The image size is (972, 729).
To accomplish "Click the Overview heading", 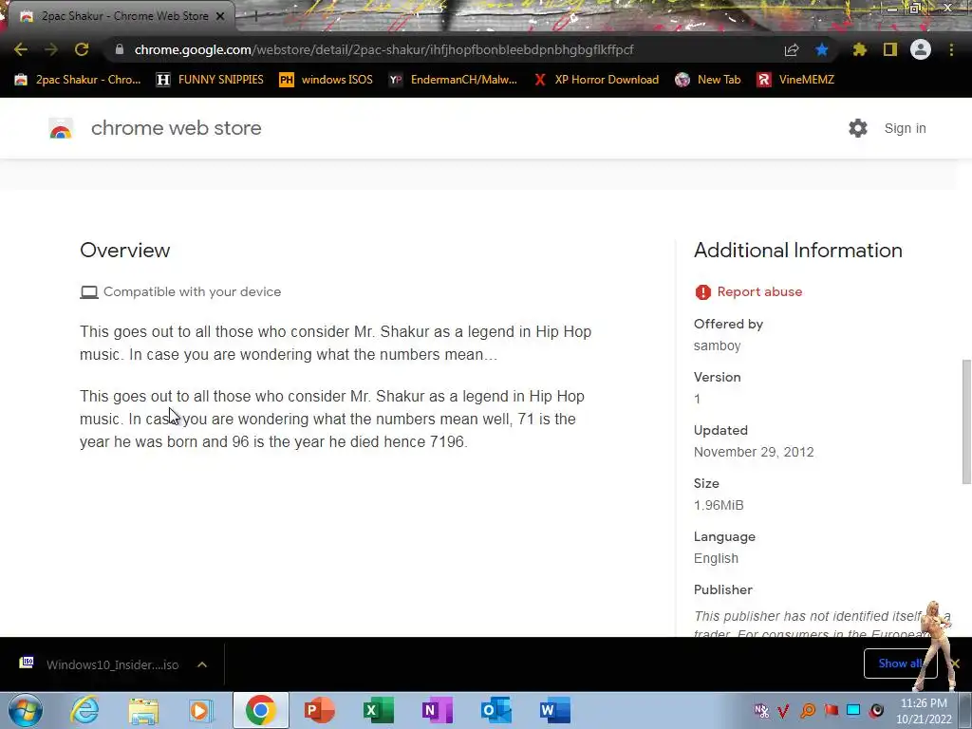I will (x=124, y=251).
